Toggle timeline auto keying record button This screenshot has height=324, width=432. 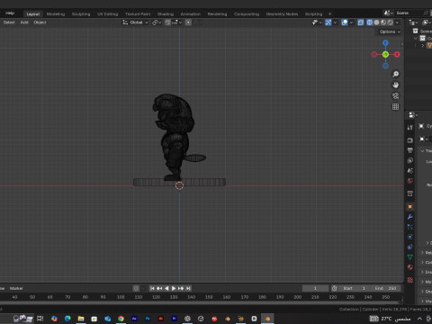tap(136, 288)
